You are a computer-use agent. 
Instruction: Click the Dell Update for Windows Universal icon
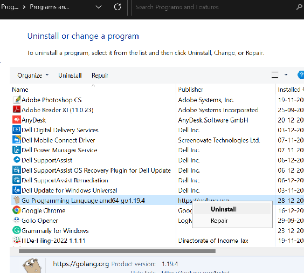(x=17, y=190)
